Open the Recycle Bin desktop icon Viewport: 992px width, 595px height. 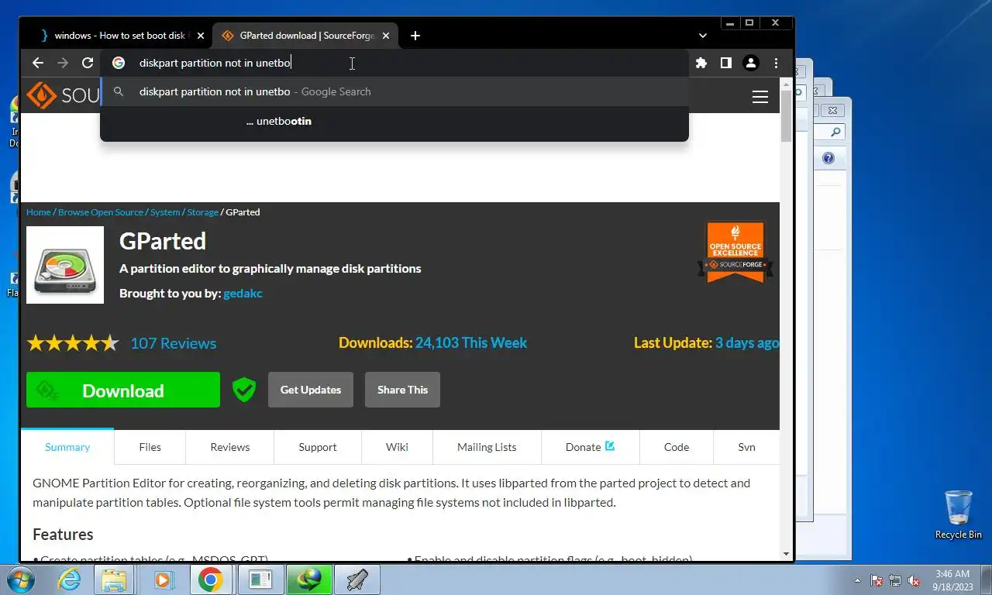[959, 514]
